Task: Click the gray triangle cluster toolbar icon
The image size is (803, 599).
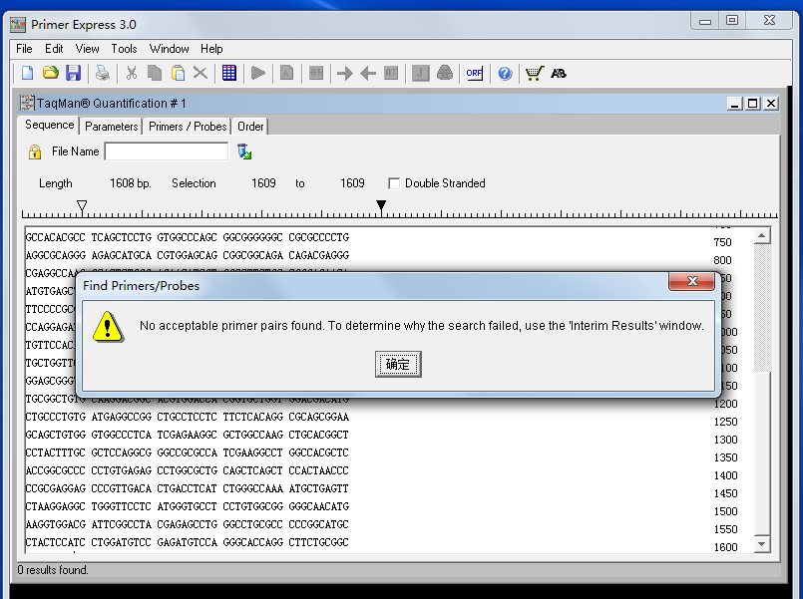Action: click(x=445, y=73)
